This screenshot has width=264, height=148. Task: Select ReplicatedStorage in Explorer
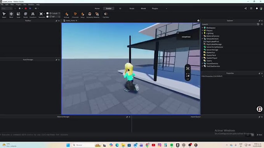(214, 44)
